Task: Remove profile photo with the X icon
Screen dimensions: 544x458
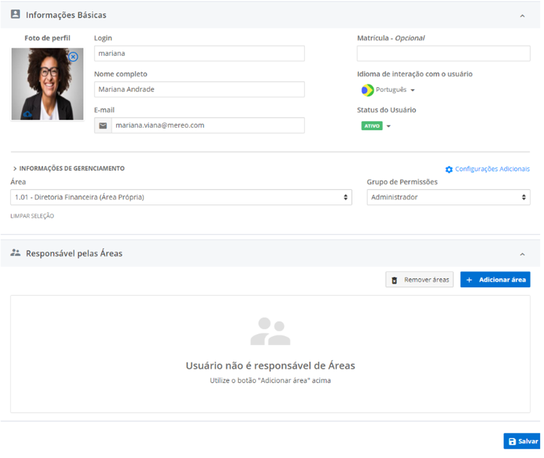Action: tap(73, 57)
